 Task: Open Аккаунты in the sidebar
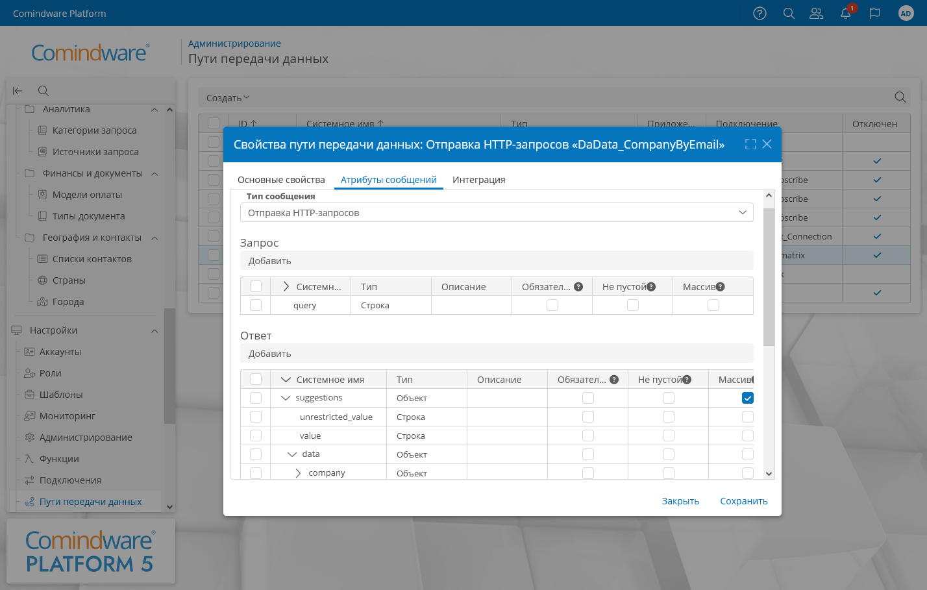60,352
